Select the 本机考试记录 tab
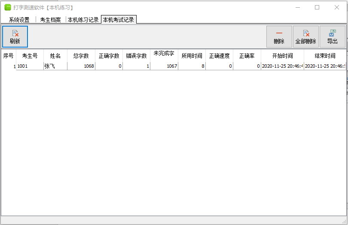 pyautogui.click(x=118, y=20)
